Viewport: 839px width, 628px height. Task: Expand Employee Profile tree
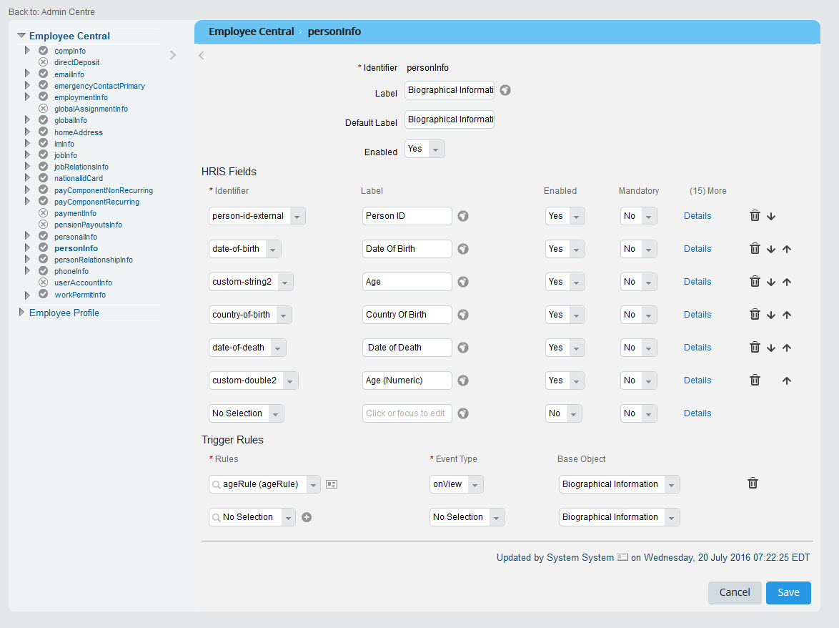pyautogui.click(x=21, y=312)
